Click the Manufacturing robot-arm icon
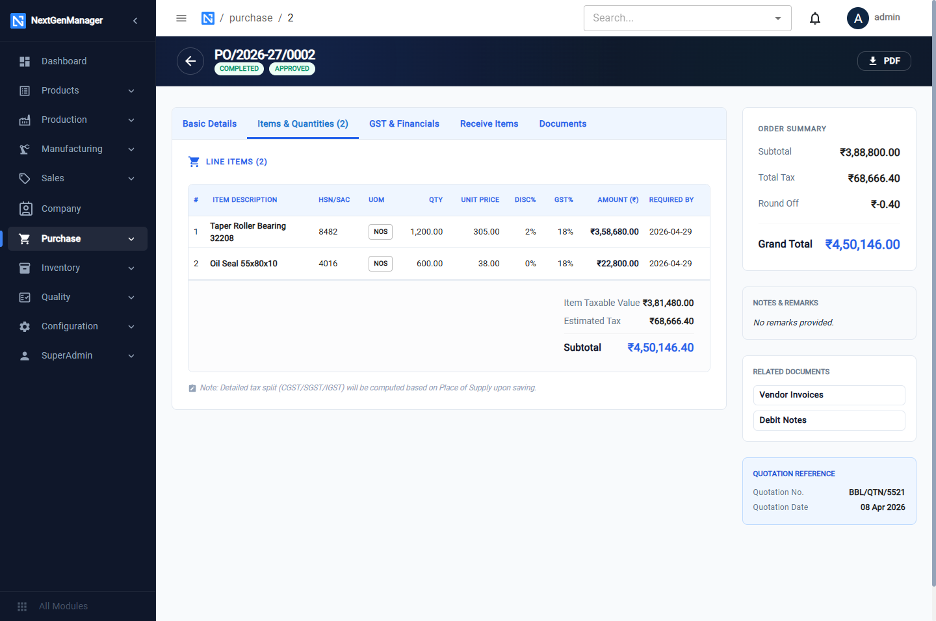 [25, 149]
